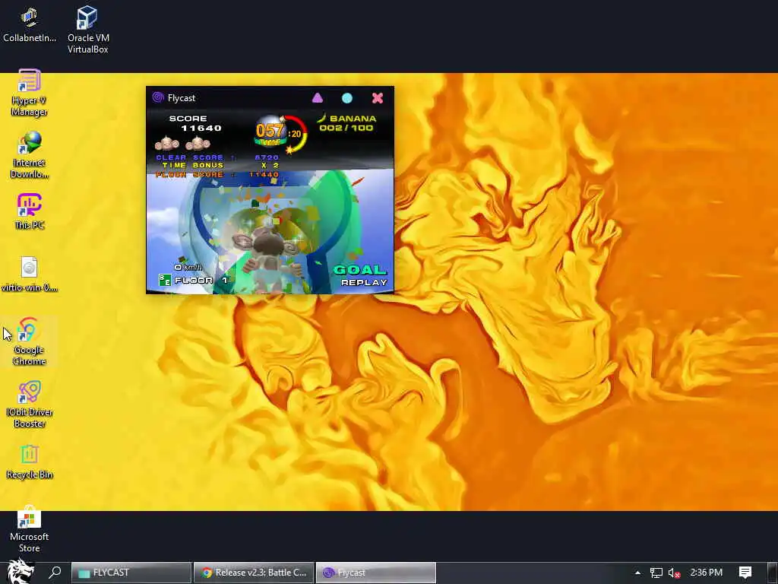
Task: Select the Hyper-V Manager desktop icon
Action: (x=30, y=92)
